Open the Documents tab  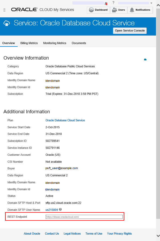tap(79, 43)
